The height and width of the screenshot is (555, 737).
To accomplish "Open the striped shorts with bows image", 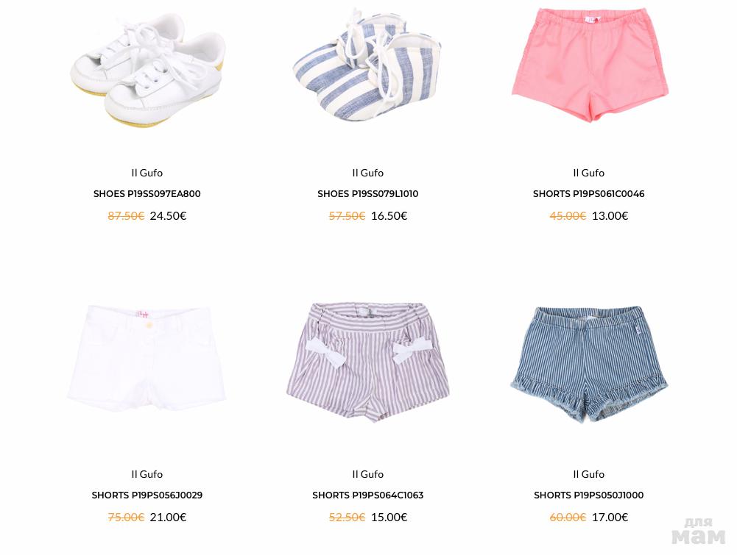I will (x=368, y=362).
